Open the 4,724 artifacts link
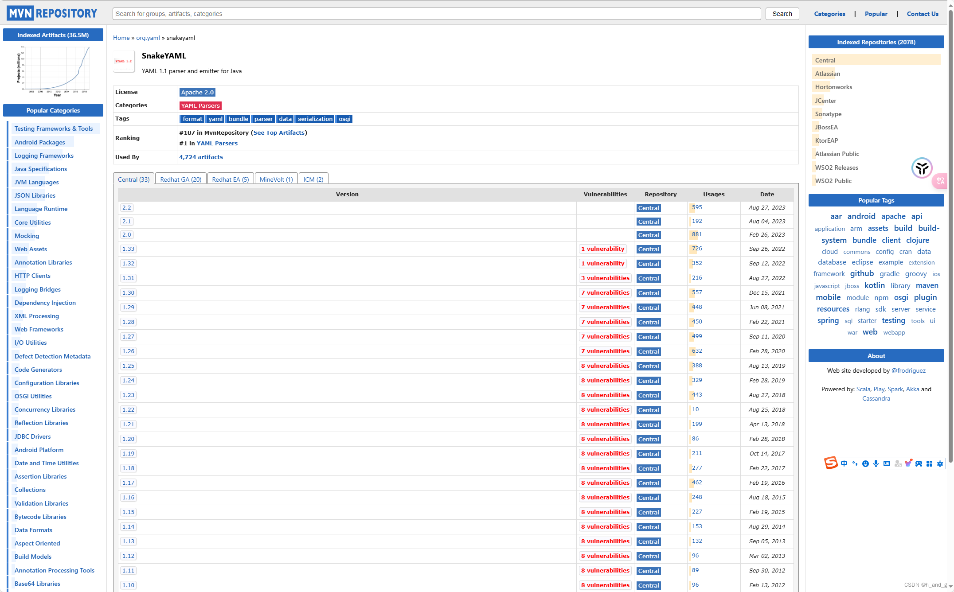 (201, 157)
